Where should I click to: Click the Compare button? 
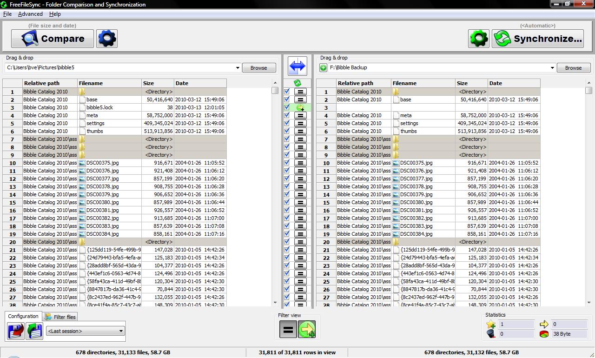53,39
